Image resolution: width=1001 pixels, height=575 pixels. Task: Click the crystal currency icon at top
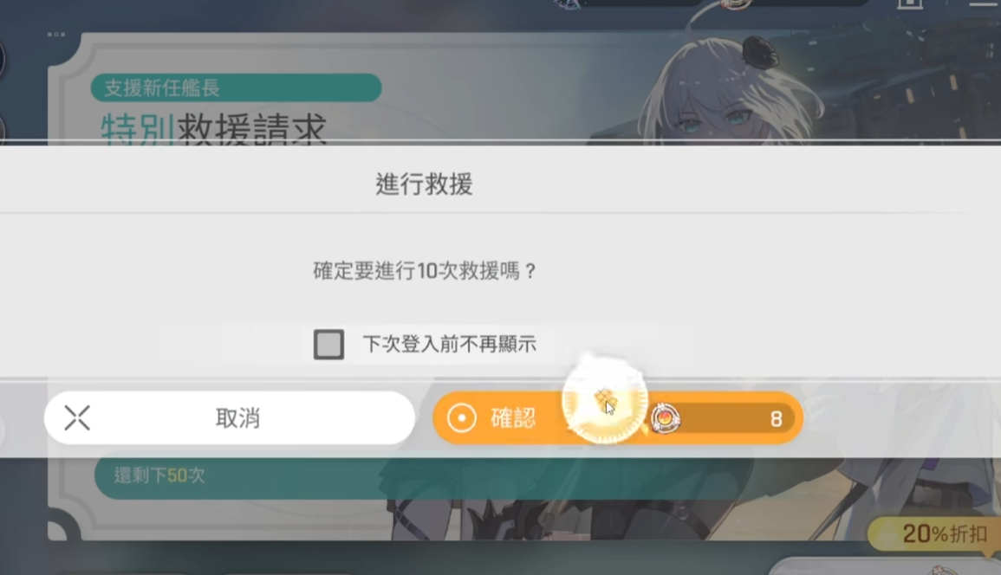[x=568, y=4]
